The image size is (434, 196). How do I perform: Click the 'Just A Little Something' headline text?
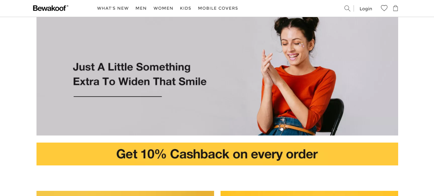(132, 67)
